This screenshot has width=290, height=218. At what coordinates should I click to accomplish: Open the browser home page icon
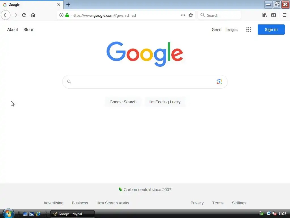point(33,15)
